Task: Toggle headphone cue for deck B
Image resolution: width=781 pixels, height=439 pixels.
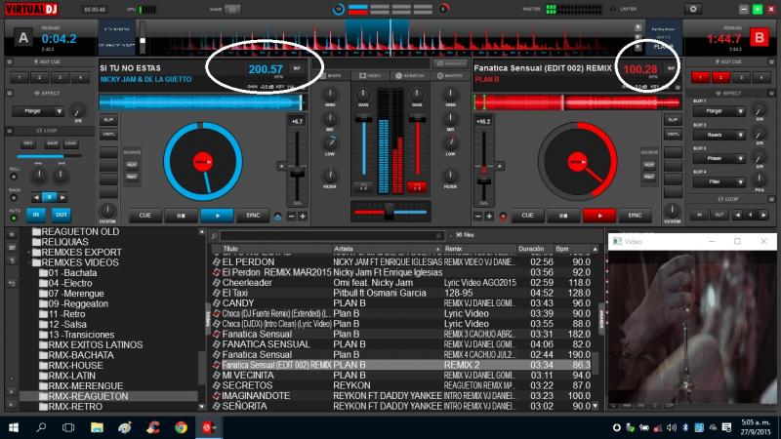Action: [417, 187]
